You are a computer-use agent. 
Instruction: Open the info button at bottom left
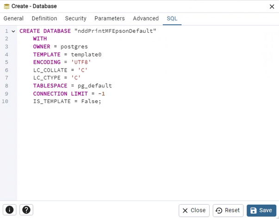pyautogui.click(x=10, y=210)
